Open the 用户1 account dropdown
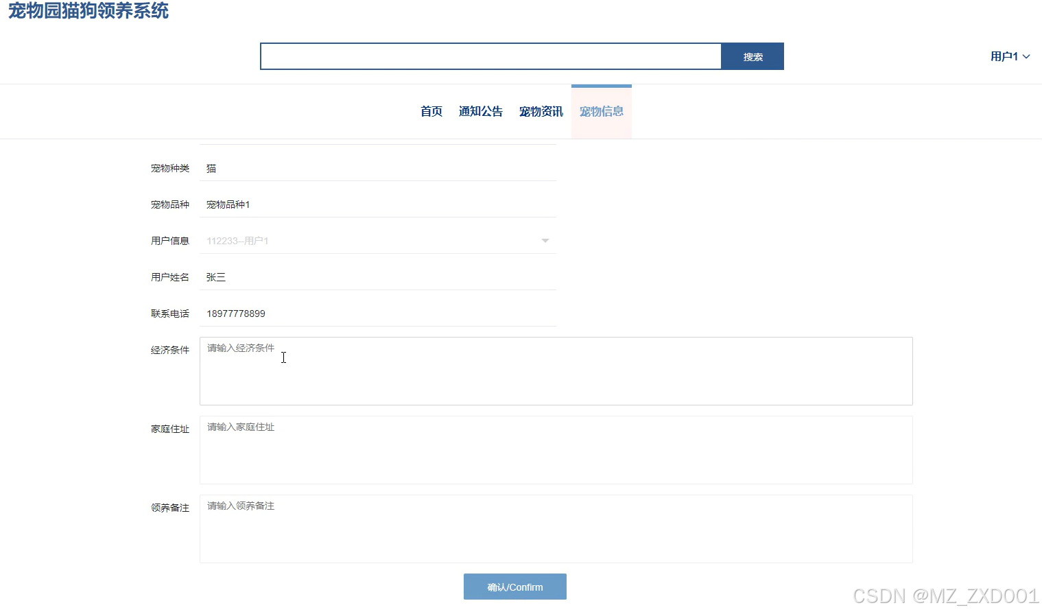The width and height of the screenshot is (1042, 614). (x=1010, y=56)
